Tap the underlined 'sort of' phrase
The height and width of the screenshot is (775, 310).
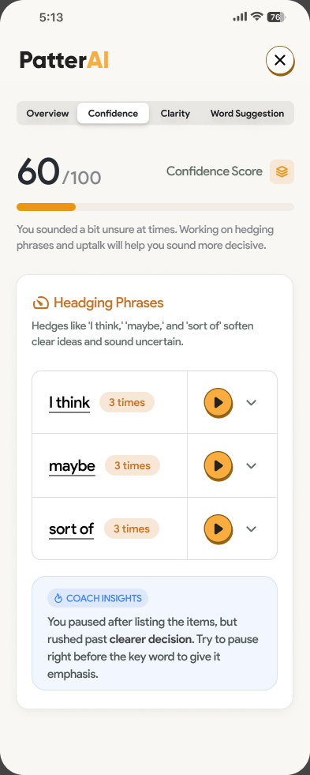tap(71, 529)
